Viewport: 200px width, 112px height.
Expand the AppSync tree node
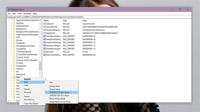[11, 23]
